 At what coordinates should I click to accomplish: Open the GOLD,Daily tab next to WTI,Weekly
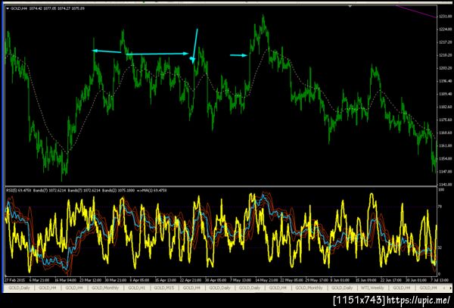tap(342, 288)
